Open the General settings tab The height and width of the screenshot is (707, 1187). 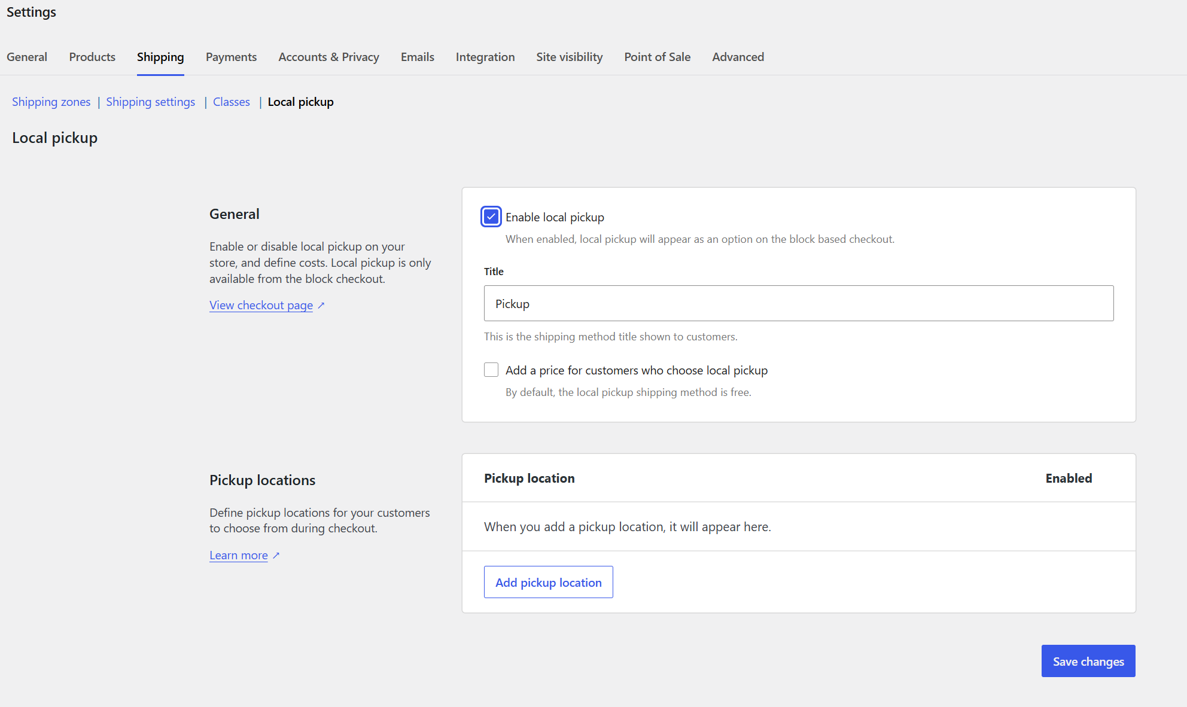27,57
